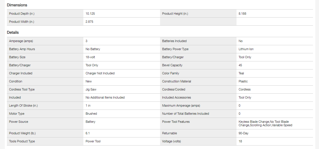Click the Cordless/Corded label
The image size is (319, 149).
[174, 89]
